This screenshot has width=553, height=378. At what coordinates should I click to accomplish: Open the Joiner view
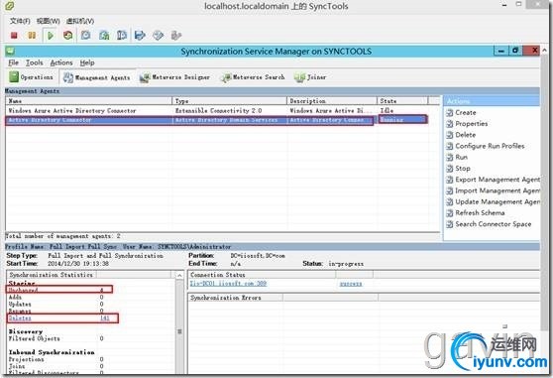310,77
